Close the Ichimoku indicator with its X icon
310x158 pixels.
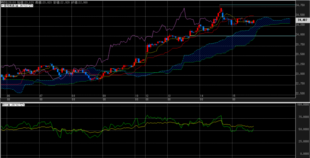tap(31, 6)
